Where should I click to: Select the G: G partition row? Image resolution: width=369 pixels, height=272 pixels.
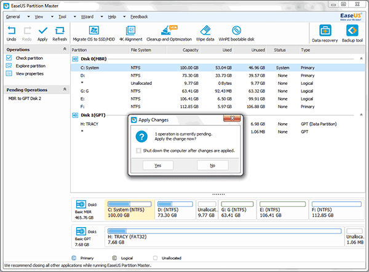coord(218,91)
